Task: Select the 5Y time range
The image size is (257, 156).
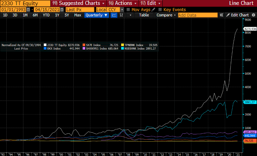Action: coord(67,15)
